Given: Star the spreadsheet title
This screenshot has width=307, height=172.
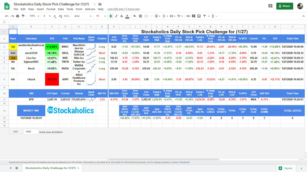Looking at the screenshot, I should (x=95, y=4).
